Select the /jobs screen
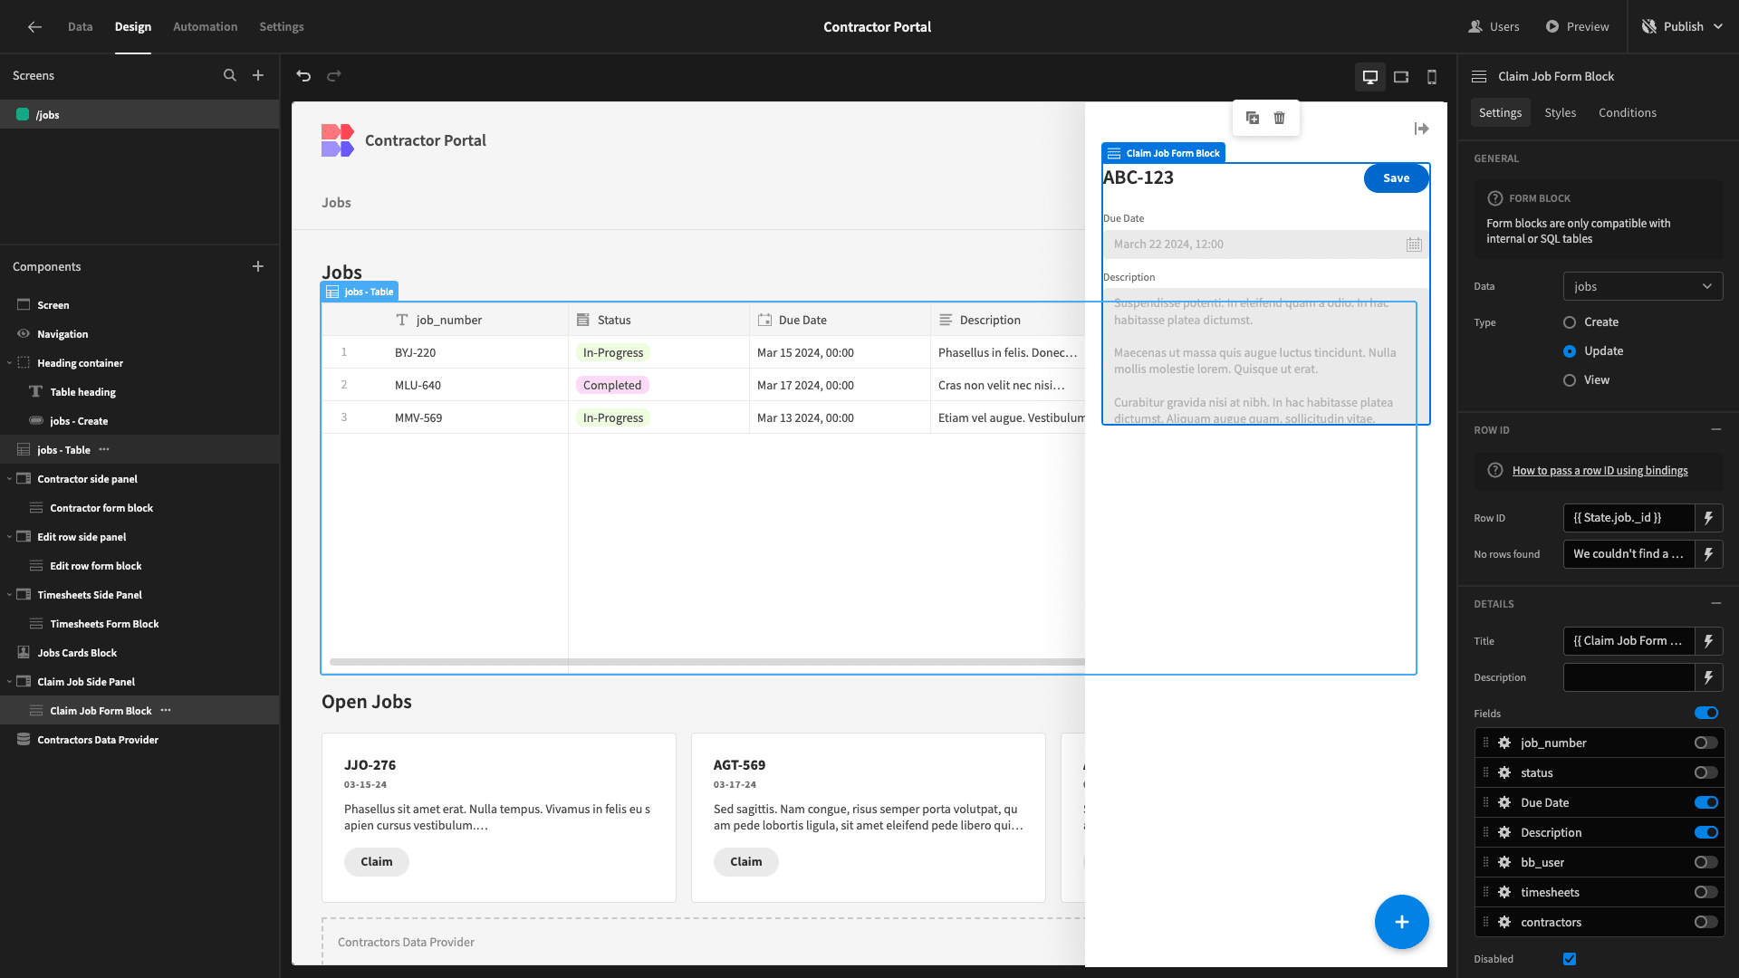Viewport: 1739px width, 978px height. point(139,115)
